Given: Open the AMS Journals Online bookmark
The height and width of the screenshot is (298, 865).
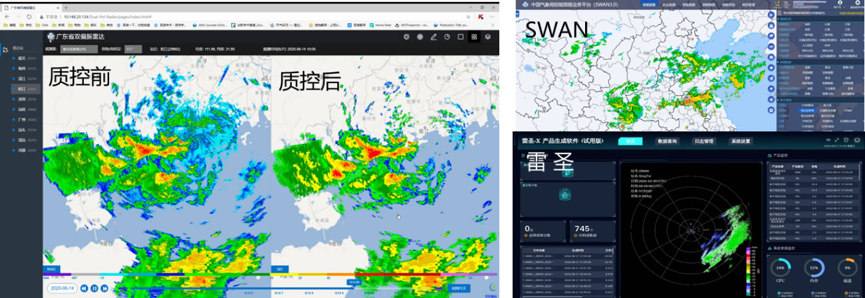Looking at the screenshot, I should (x=209, y=25).
